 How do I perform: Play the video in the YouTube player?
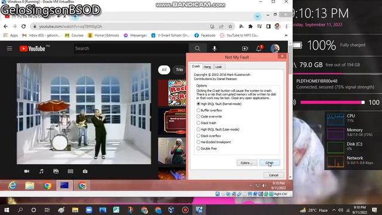(x=84, y=113)
